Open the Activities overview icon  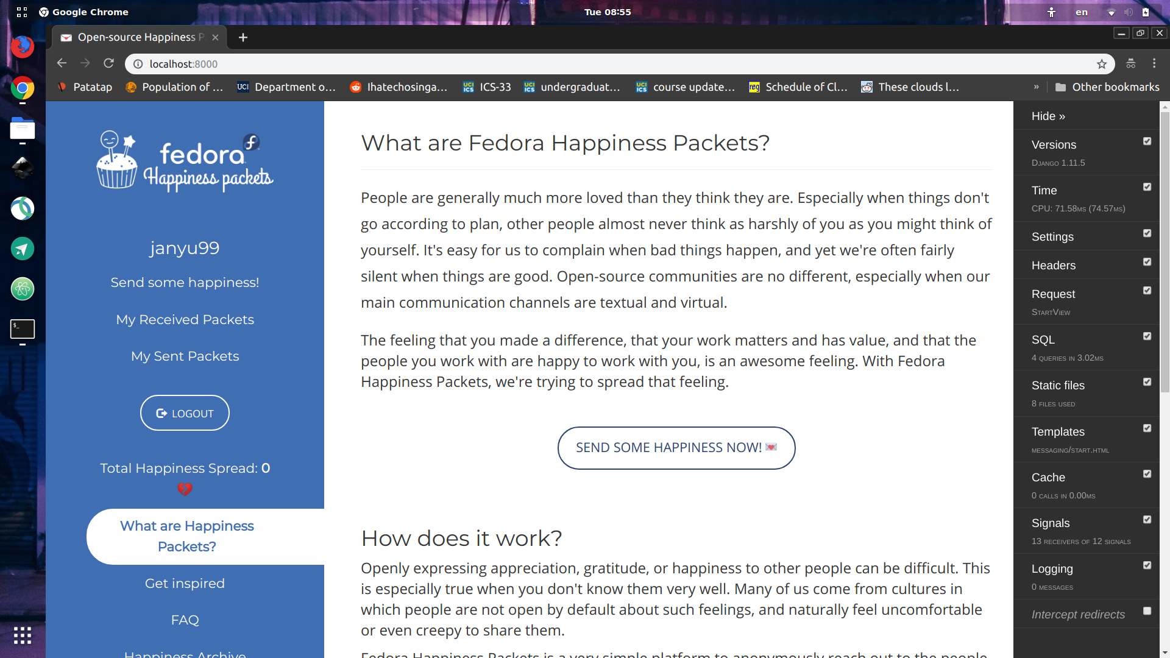point(22,12)
